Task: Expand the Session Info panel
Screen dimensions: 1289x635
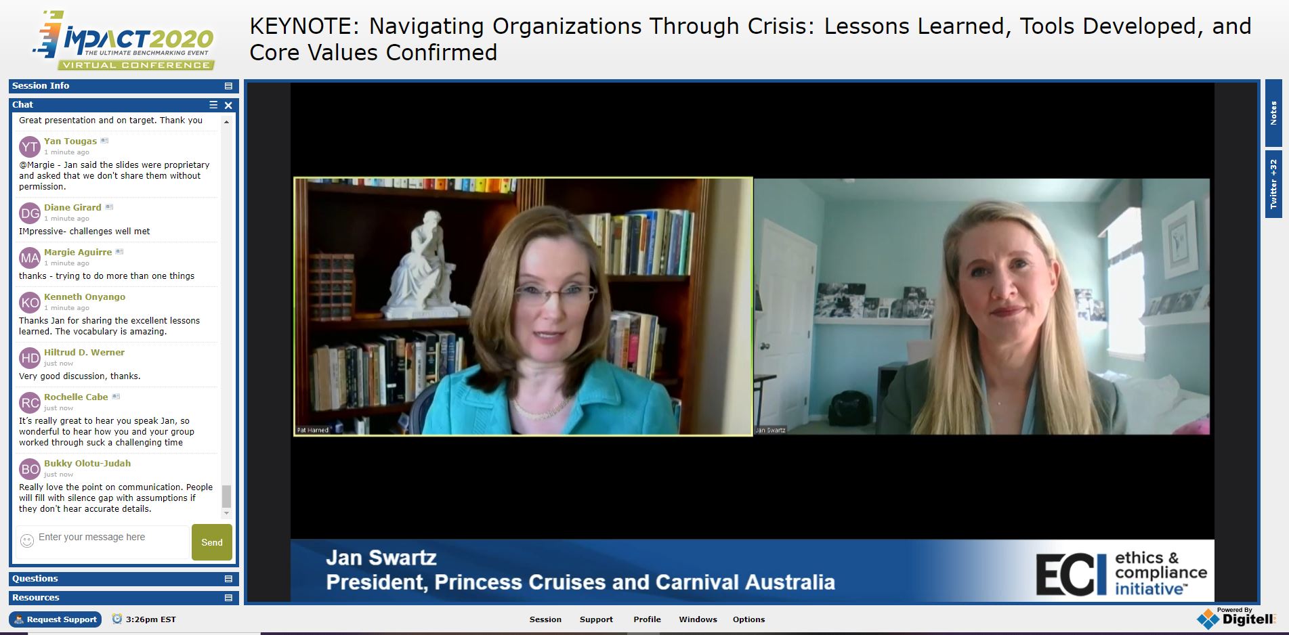Action: pyautogui.click(x=228, y=86)
